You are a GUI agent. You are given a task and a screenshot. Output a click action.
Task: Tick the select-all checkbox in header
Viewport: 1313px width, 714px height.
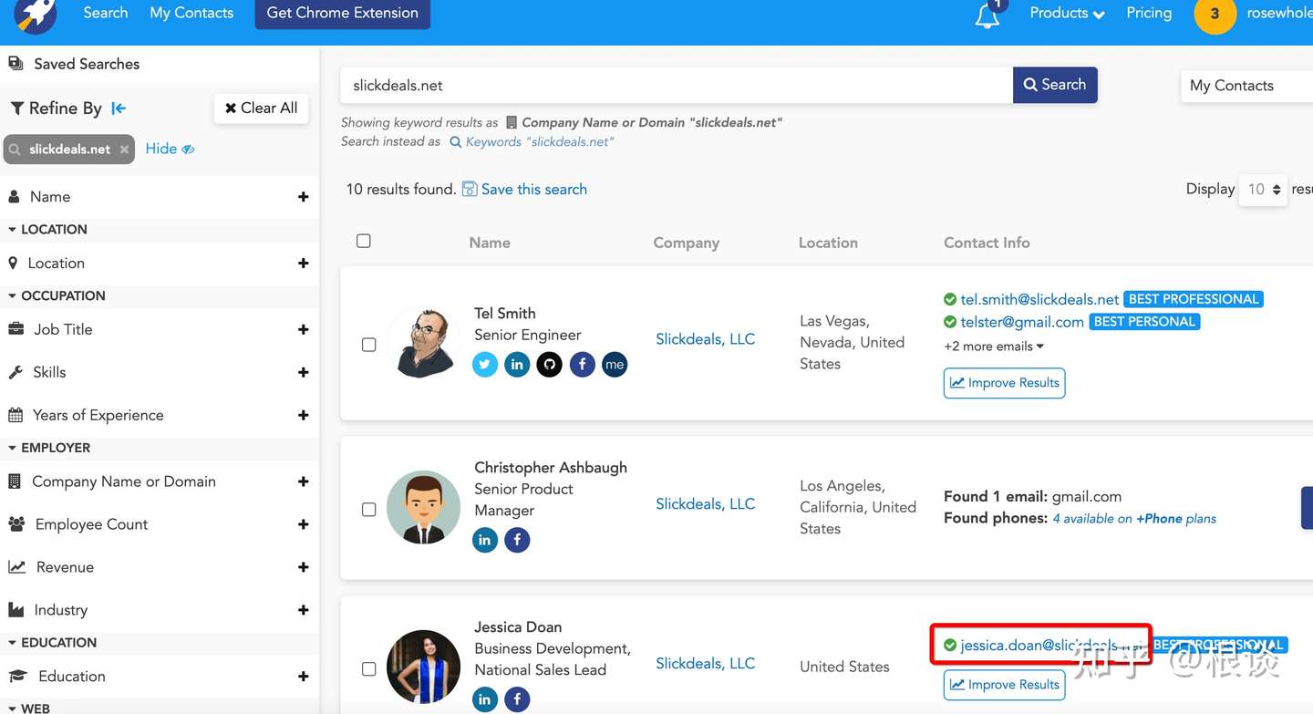[x=364, y=241]
